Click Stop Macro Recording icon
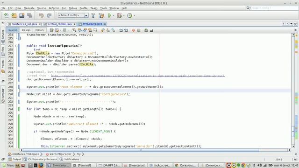The image size is (299, 168). 139,30
